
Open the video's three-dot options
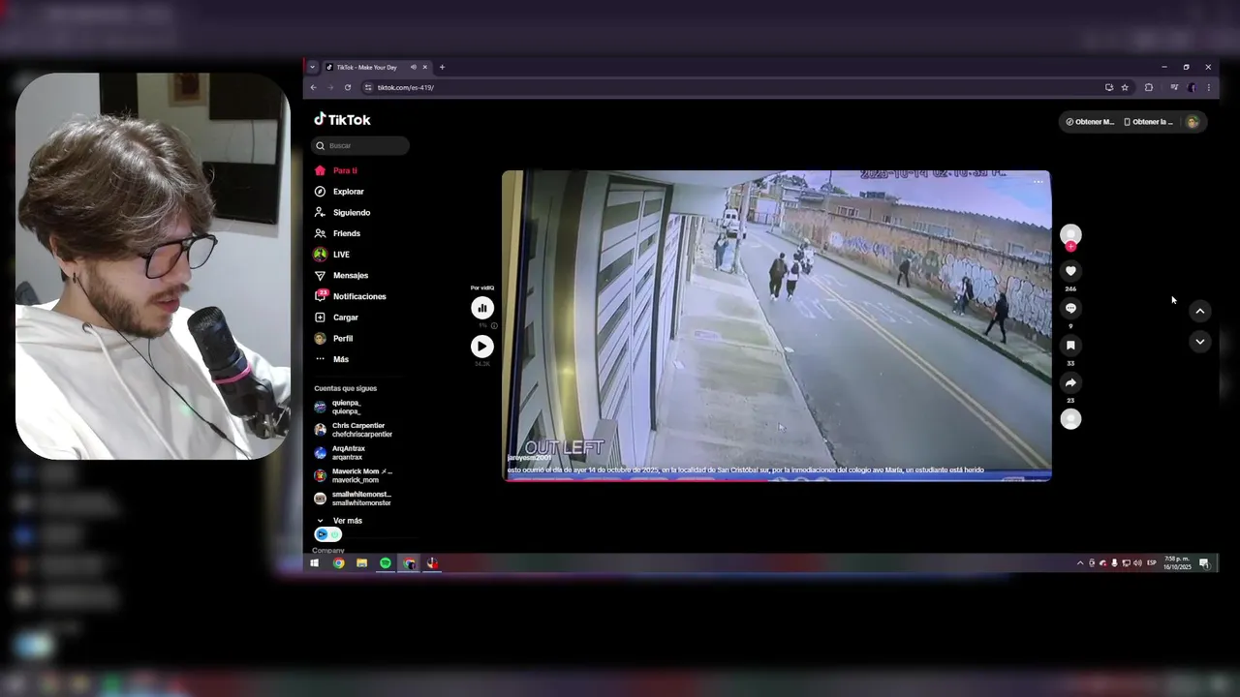(x=1038, y=182)
